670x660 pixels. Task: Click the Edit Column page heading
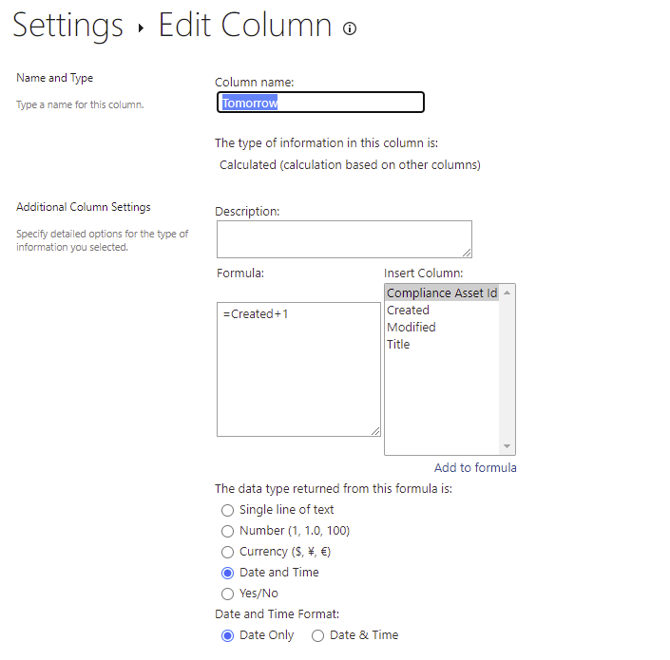click(x=245, y=25)
